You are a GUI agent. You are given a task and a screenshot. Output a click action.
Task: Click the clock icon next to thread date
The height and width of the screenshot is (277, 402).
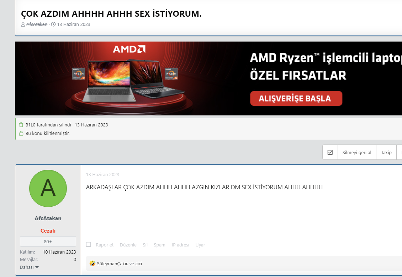click(53, 24)
